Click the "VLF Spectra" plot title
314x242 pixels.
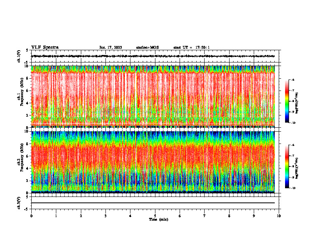coord(45,47)
